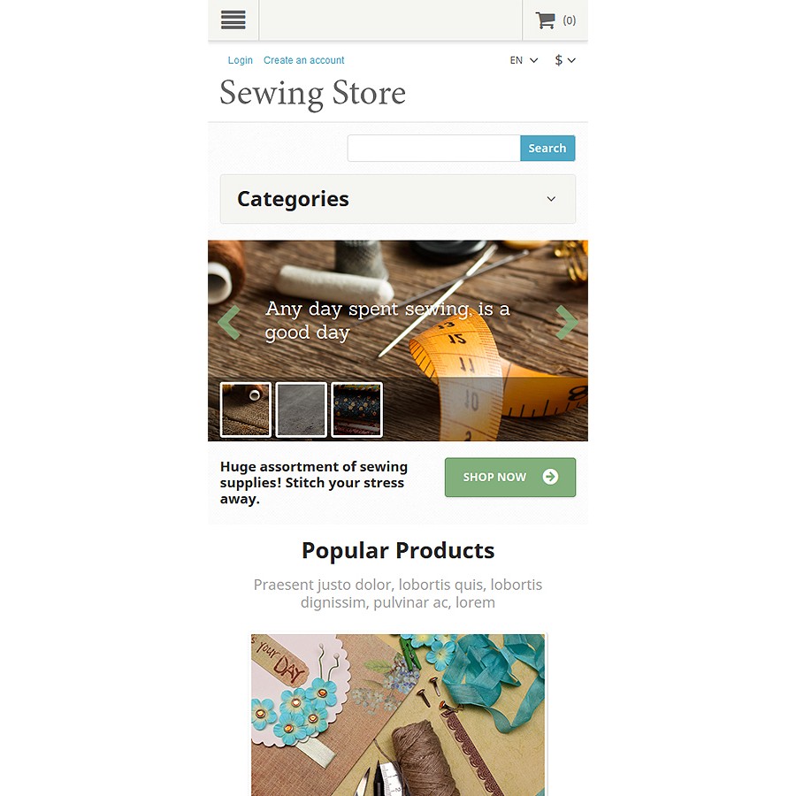Click the cart item count (0)
The width and height of the screenshot is (796, 796).
pyautogui.click(x=569, y=20)
